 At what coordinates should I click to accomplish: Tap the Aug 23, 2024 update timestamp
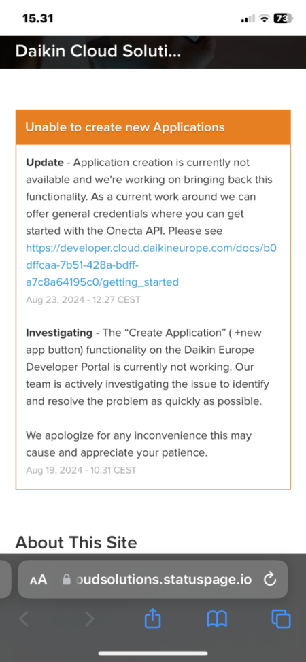click(x=83, y=300)
